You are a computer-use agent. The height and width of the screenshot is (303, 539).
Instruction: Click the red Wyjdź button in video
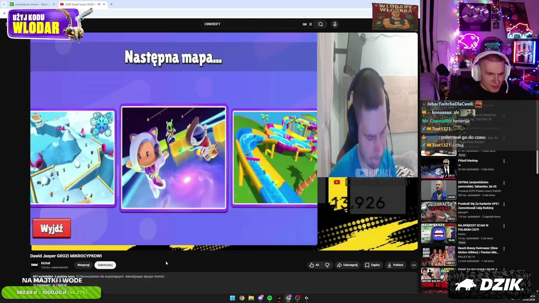(52, 229)
